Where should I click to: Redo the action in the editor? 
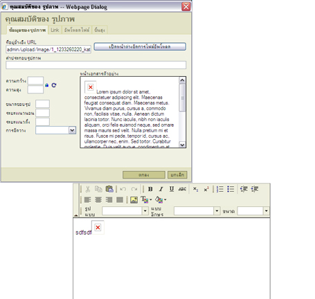pyautogui.click(x=134, y=189)
